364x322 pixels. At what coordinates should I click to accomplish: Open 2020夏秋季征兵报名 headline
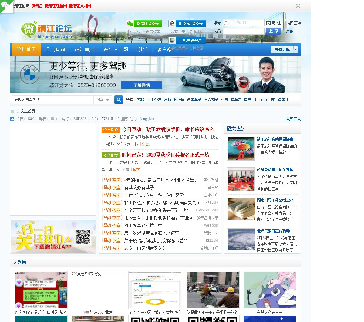(166, 155)
